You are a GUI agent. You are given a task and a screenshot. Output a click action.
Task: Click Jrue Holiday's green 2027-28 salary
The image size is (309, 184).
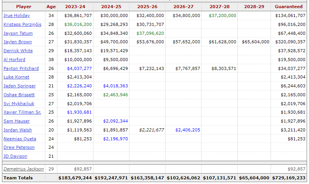[222, 15]
